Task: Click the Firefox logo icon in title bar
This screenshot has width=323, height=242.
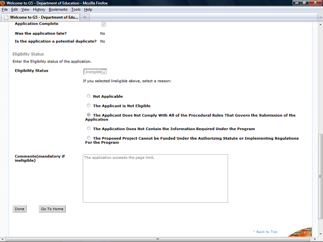Action: point(3,3)
